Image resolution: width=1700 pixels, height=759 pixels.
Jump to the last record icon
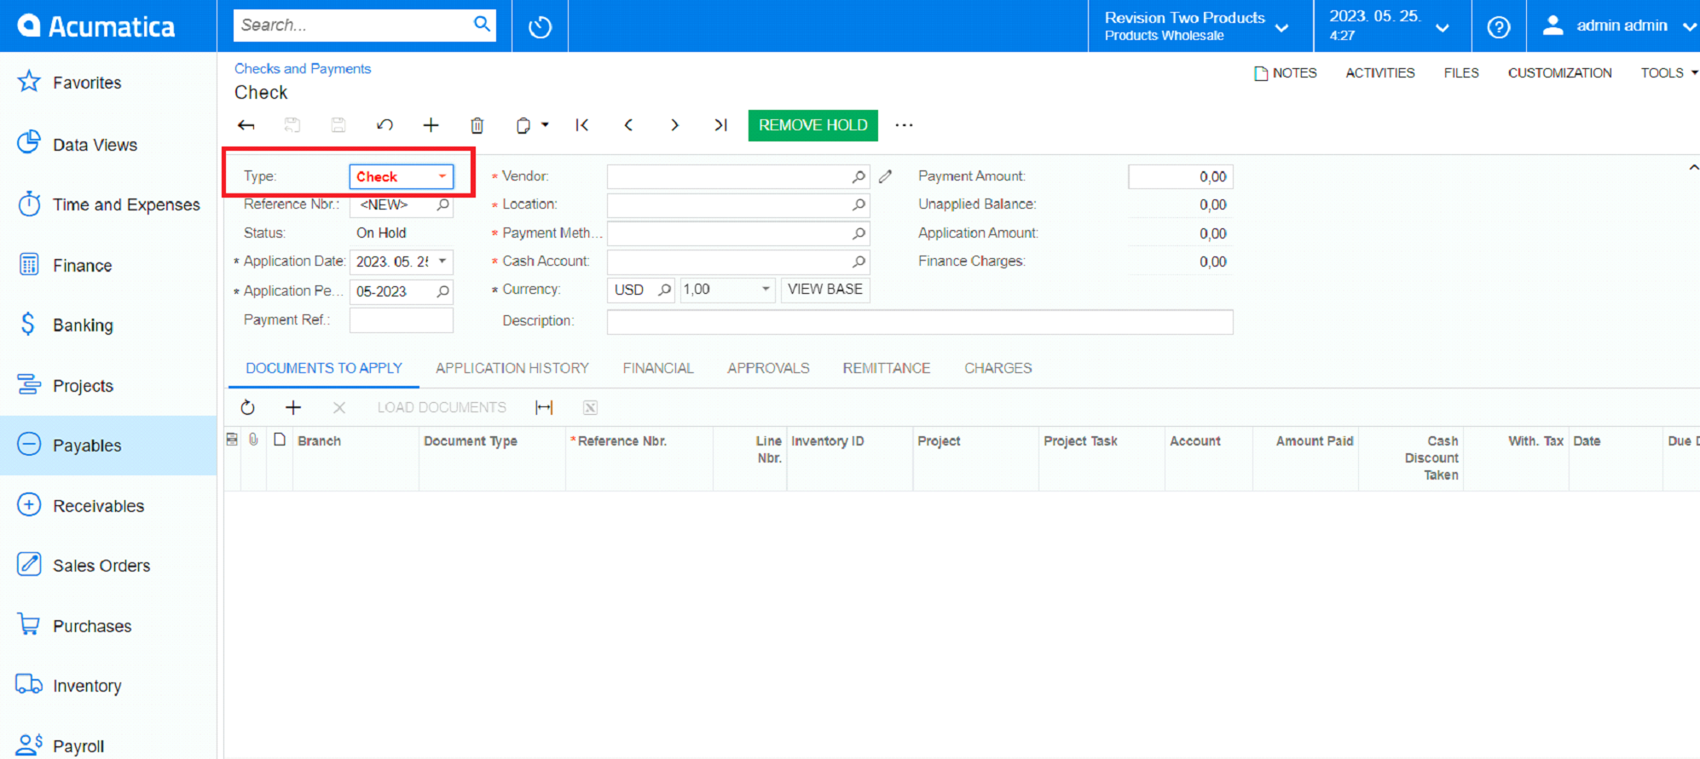pos(720,125)
